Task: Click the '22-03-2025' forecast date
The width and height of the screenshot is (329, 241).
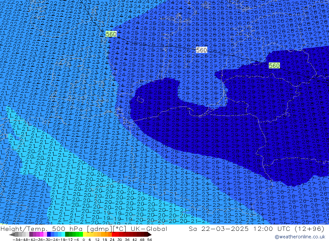Action: pyautogui.click(x=225, y=229)
